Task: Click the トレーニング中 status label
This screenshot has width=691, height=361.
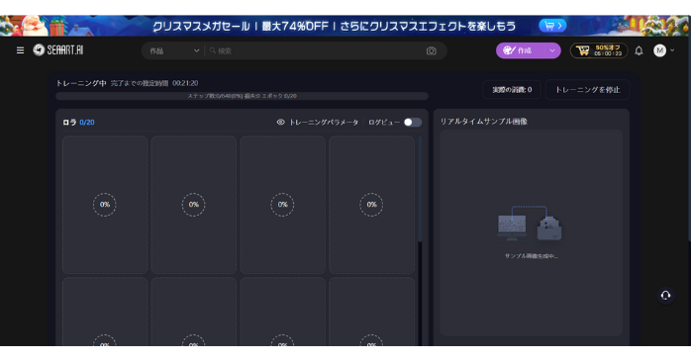Action: (81, 83)
